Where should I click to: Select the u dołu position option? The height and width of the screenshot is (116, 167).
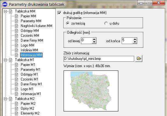click(x=106, y=23)
